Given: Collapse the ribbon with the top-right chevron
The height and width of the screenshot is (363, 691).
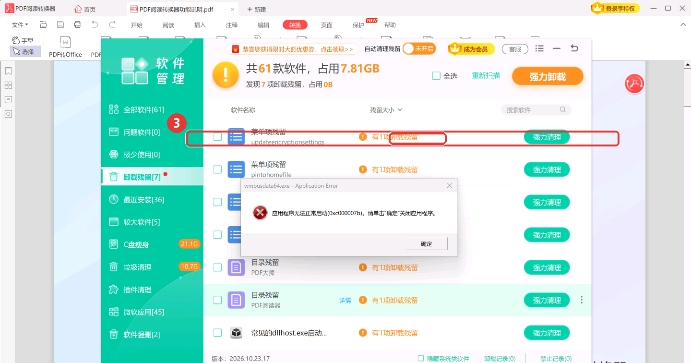Looking at the screenshot, I should coord(683,24).
